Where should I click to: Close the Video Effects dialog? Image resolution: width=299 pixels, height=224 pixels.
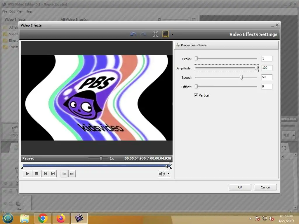click(x=277, y=25)
